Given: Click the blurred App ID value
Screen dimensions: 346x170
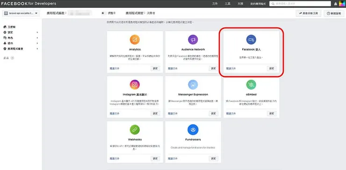Looking at the screenshot, I should (80, 13).
